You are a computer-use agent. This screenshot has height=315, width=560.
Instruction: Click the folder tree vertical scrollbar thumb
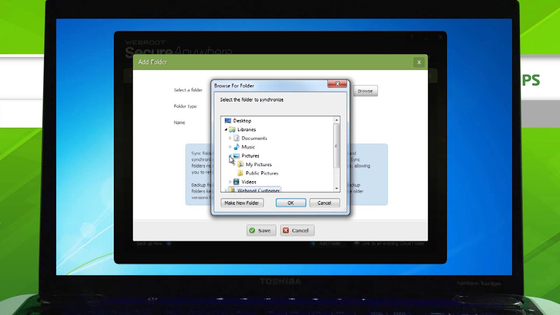(336, 146)
